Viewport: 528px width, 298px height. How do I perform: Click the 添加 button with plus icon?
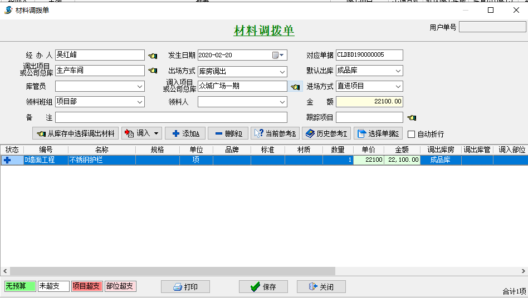tap(185, 133)
